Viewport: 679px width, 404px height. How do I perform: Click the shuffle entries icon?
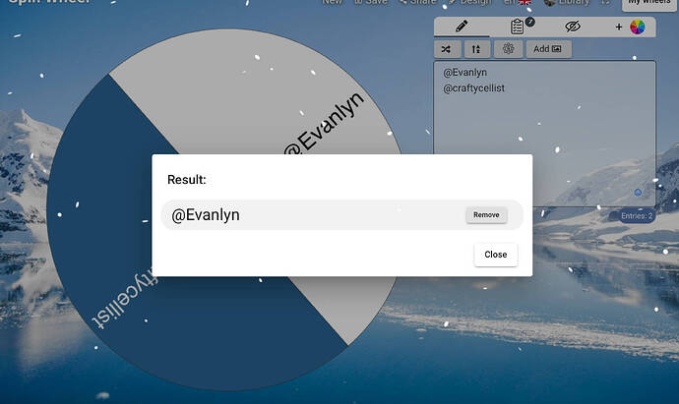[446, 48]
